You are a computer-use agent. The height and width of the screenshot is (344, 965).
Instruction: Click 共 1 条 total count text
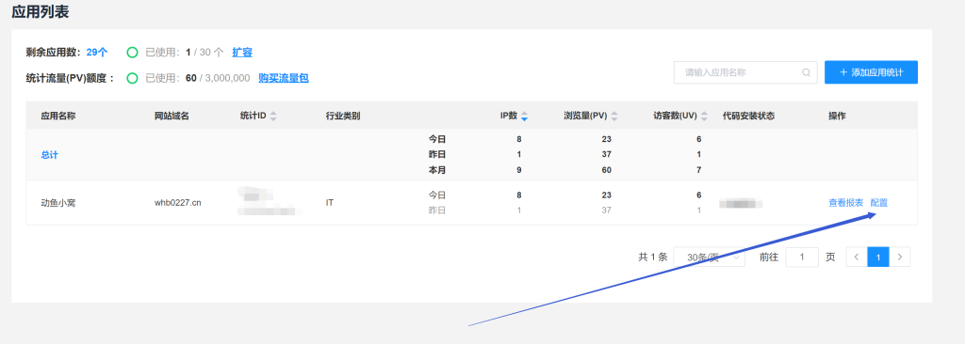(x=652, y=258)
